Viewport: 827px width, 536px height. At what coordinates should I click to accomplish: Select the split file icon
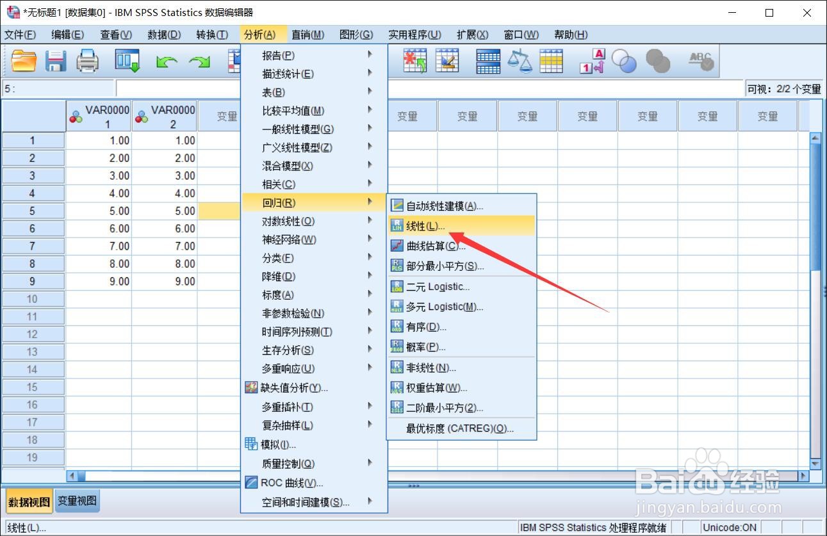pos(487,60)
